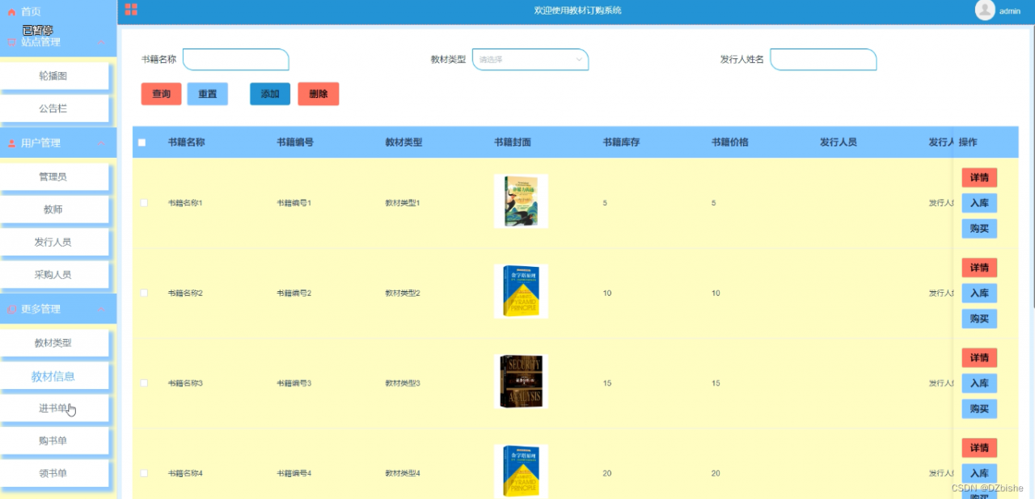1035x499 pixels.
Task: Select 教材信息 menu item
Action: (53, 376)
